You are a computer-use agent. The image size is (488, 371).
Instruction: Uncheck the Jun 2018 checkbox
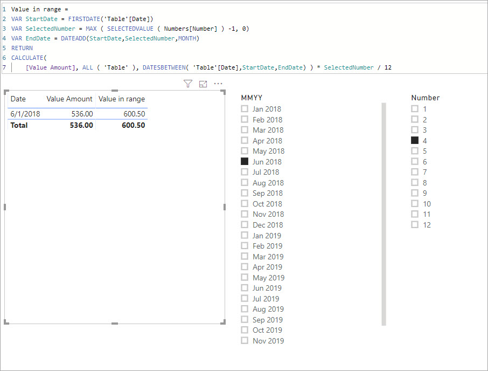pos(245,161)
